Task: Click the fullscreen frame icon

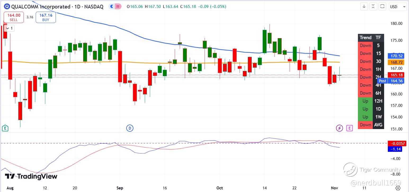Action: coord(382,7)
